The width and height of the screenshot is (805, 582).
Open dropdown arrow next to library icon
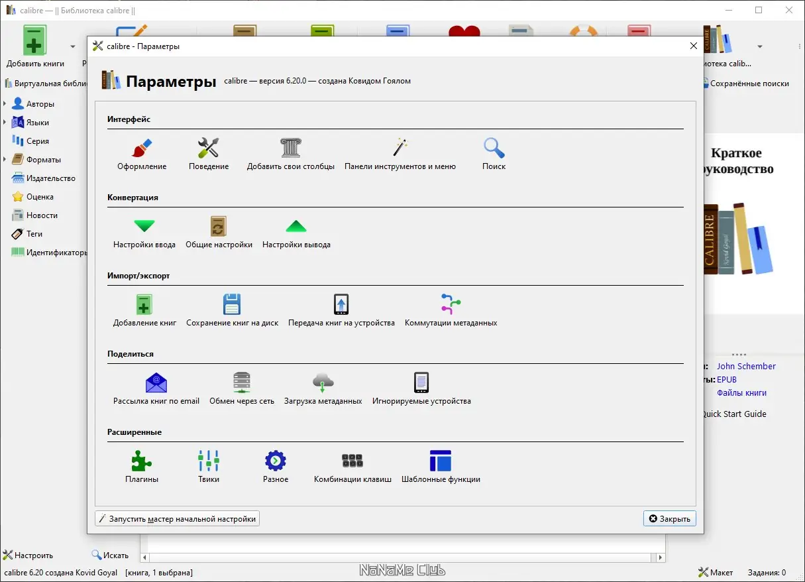coord(760,47)
